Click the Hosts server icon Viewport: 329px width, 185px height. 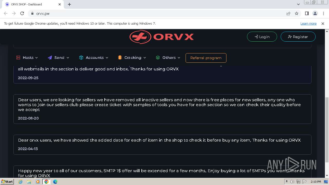click(18, 58)
